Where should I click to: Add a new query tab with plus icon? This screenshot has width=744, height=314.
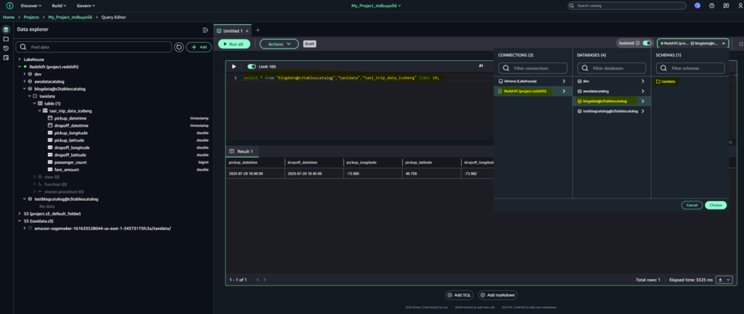(x=257, y=30)
